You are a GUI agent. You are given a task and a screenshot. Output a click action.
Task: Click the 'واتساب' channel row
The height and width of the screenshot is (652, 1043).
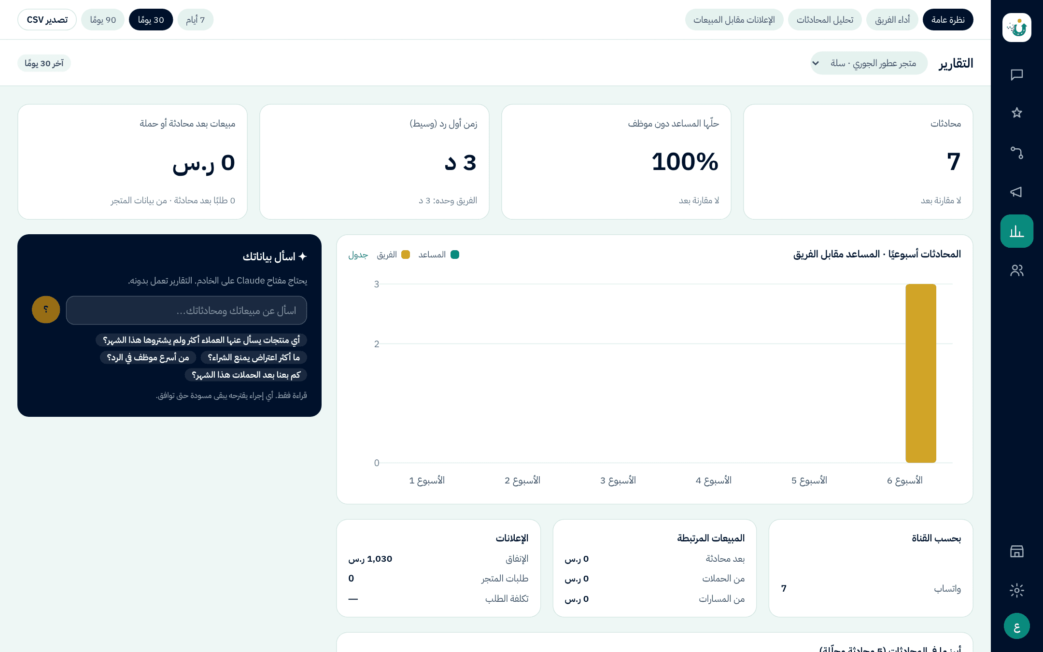click(871, 588)
